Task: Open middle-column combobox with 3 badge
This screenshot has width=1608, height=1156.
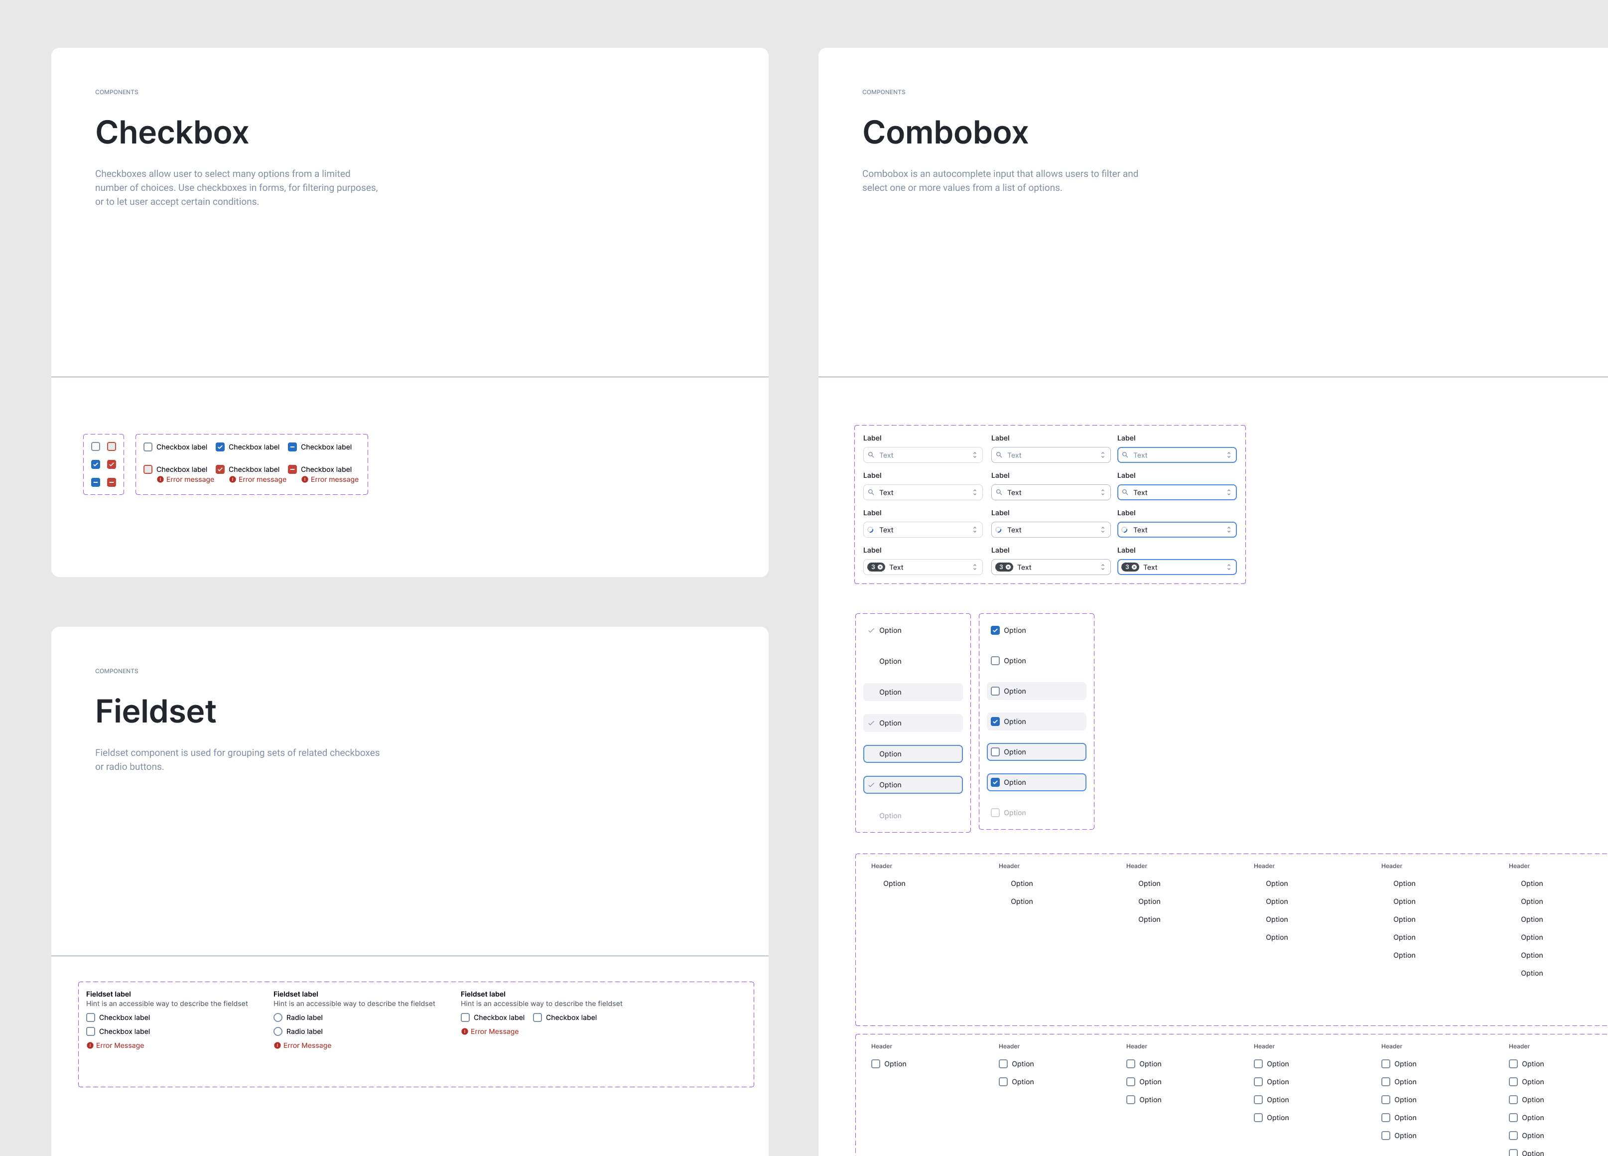Action: [1051, 568]
